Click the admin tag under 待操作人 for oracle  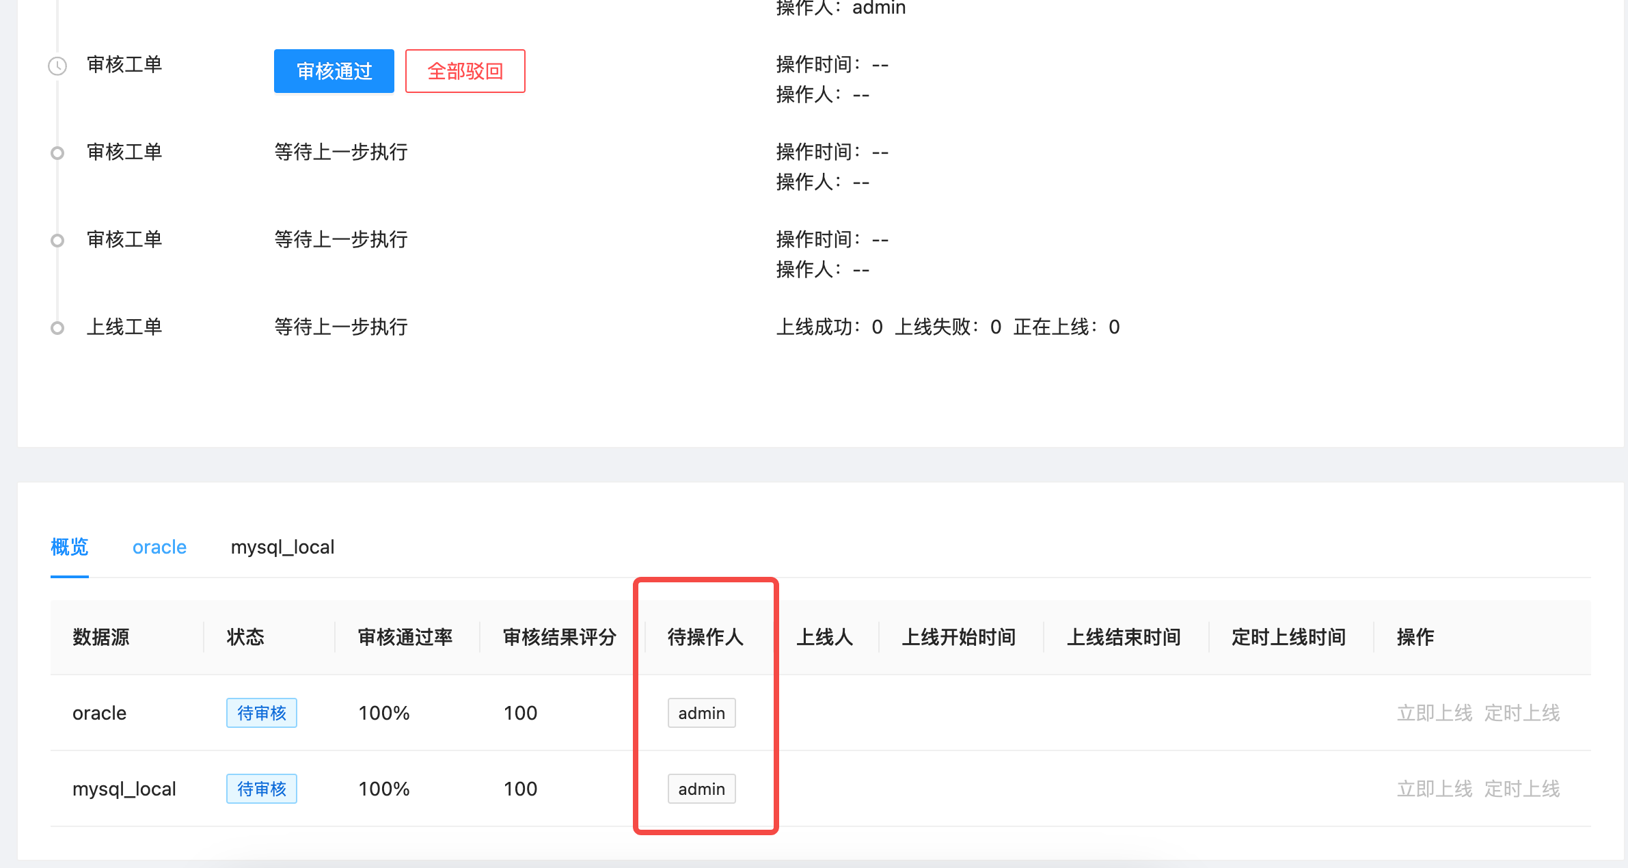pos(701,713)
